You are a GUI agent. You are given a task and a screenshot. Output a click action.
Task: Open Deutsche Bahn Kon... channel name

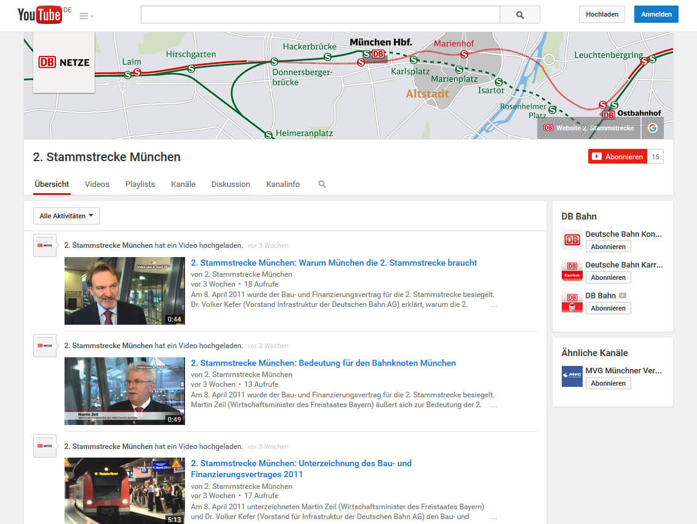pos(624,234)
